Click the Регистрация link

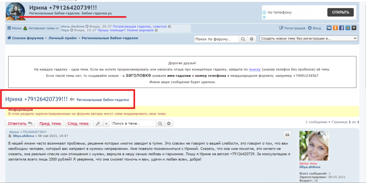click(292, 28)
